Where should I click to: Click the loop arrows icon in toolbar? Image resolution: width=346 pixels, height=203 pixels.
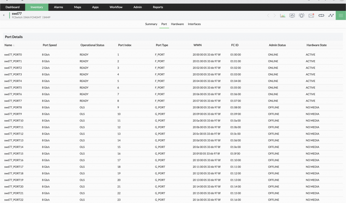click(x=321, y=16)
